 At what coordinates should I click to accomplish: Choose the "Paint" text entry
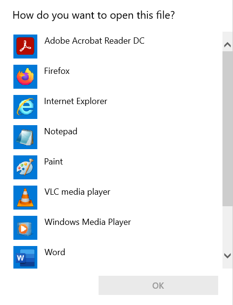point(54,162)
